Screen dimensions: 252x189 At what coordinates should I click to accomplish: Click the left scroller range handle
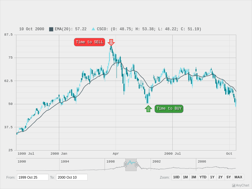(125, 164)
